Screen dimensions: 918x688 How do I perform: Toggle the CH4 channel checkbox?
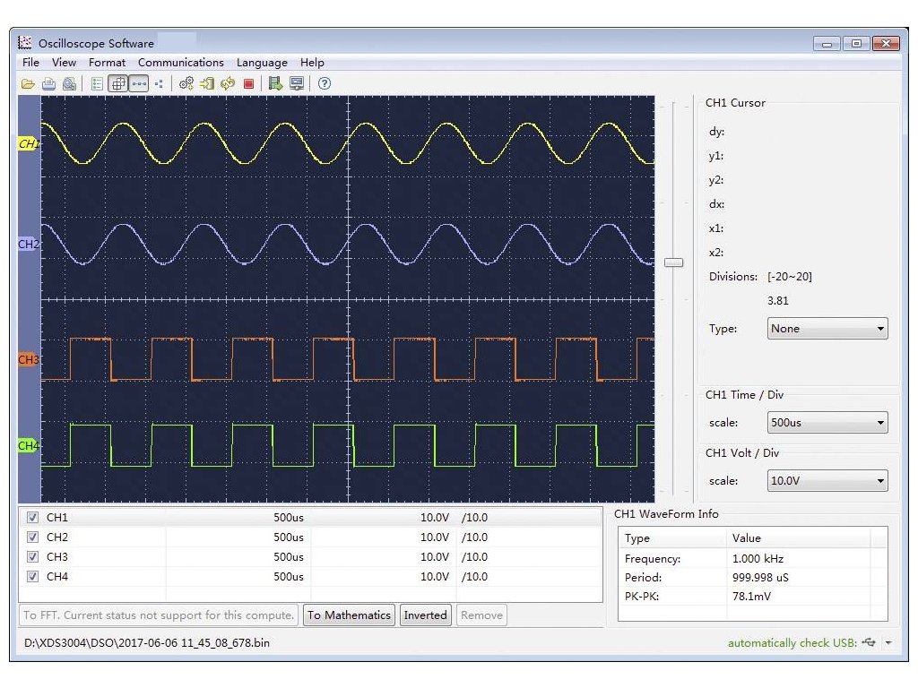[x=33, y=577]
